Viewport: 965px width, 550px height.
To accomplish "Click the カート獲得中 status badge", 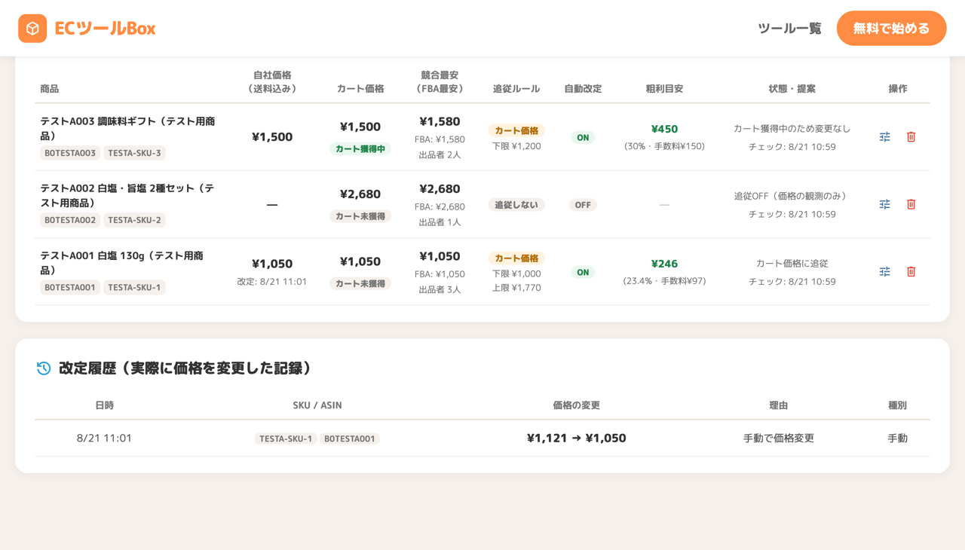I will coord(360,149).
